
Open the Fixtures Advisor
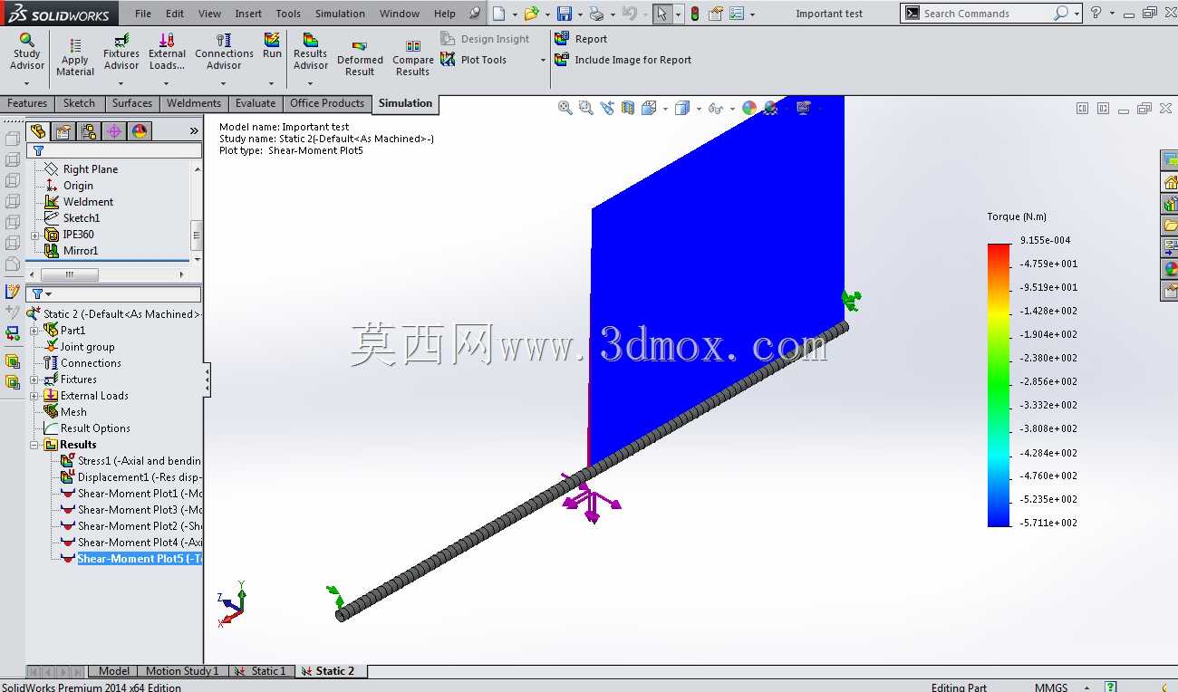tap(121, 53)
